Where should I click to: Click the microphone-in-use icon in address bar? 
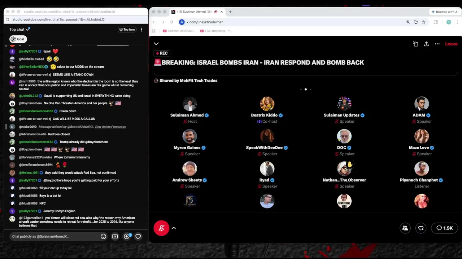click(x=182, y=22)
